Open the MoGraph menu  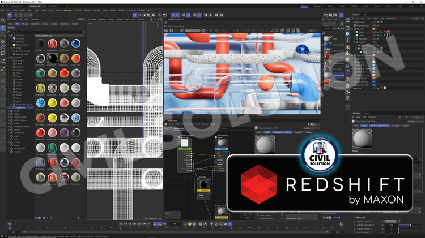pyautogui.click(x=67, y=10)
